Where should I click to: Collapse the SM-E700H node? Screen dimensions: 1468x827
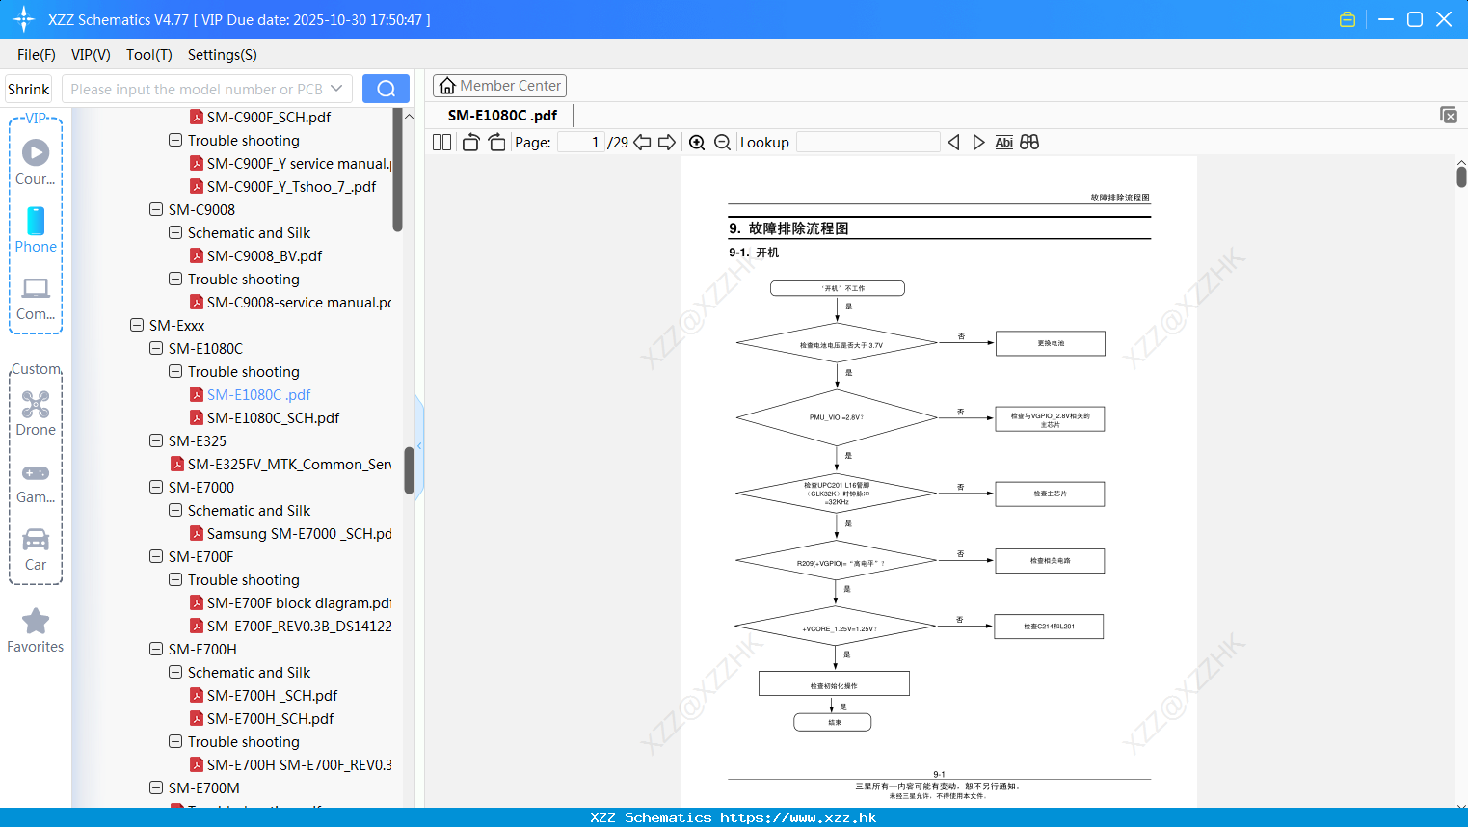point(156,649)
